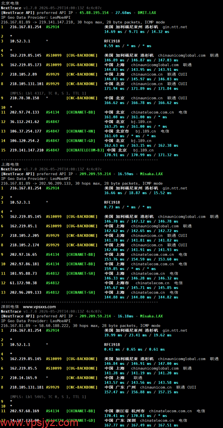Select the 27.68ms API latency value
223x428 pixels.
point(123,13)
